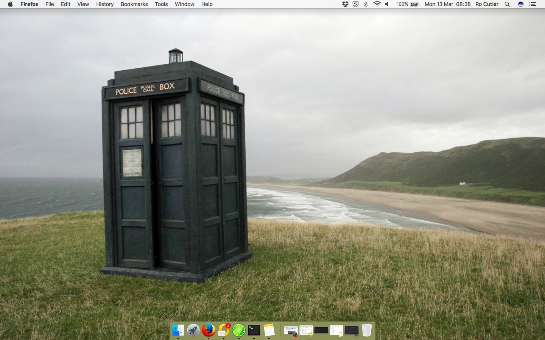Open Launchpad rocket icon in Dock
This screenshot has height=340, width=545.
coord(193,330)
